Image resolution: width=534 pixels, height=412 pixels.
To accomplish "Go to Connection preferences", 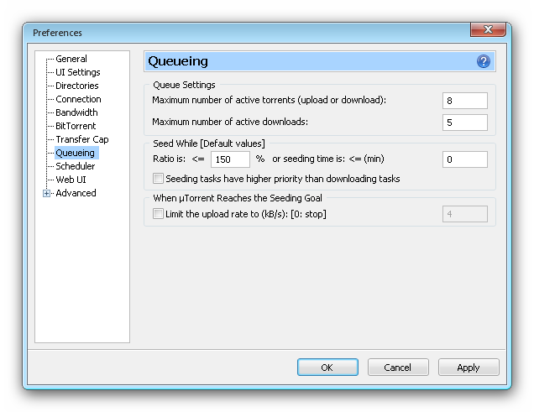I will (x=78, y=99).
